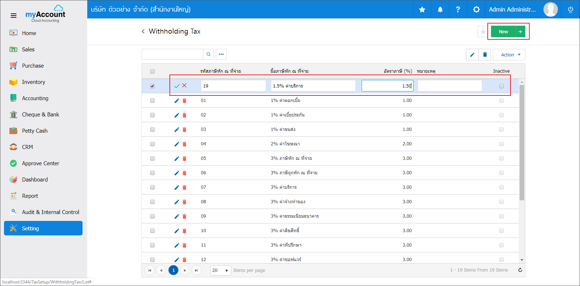Open the hamburger menu icon
The image size is (580, 286).
pos(13,16)
